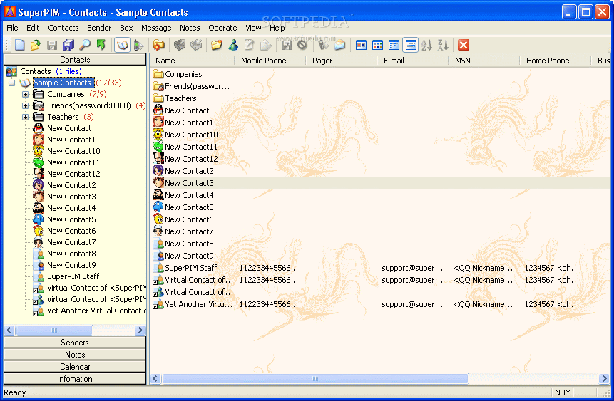This screenshot has height=401, width=614.
Task: Select SuperPIM Staff in the tree
Action: click(73, 276)
